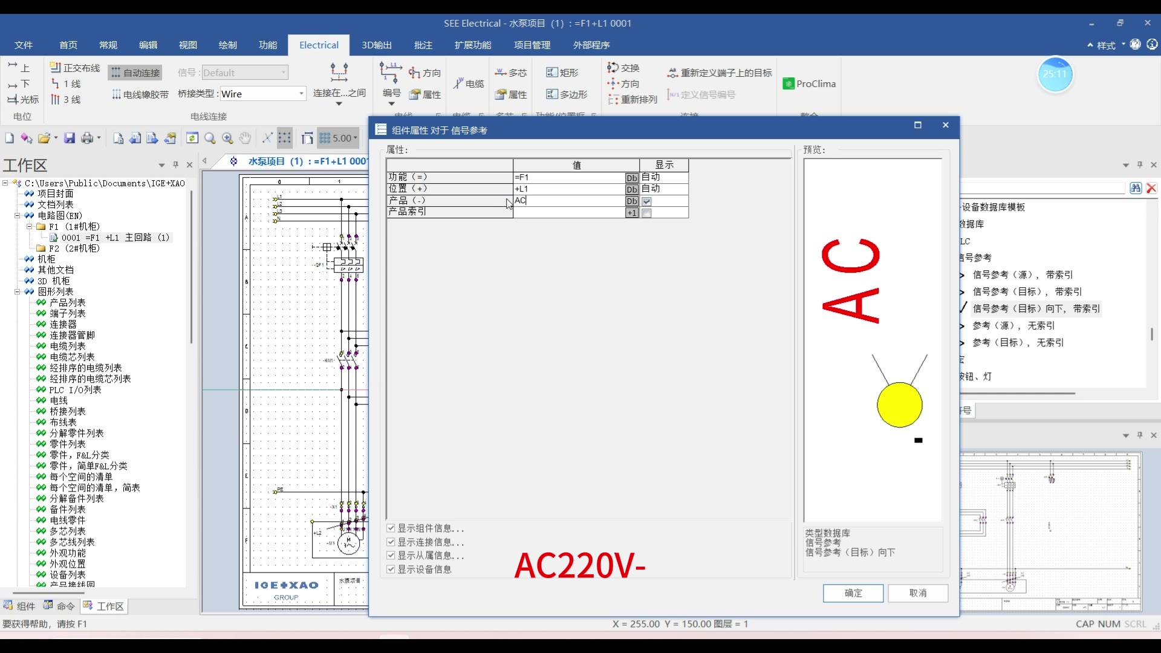Click the zoom-in magnifier with plus
1161x653 pixels.
(227, 138)
